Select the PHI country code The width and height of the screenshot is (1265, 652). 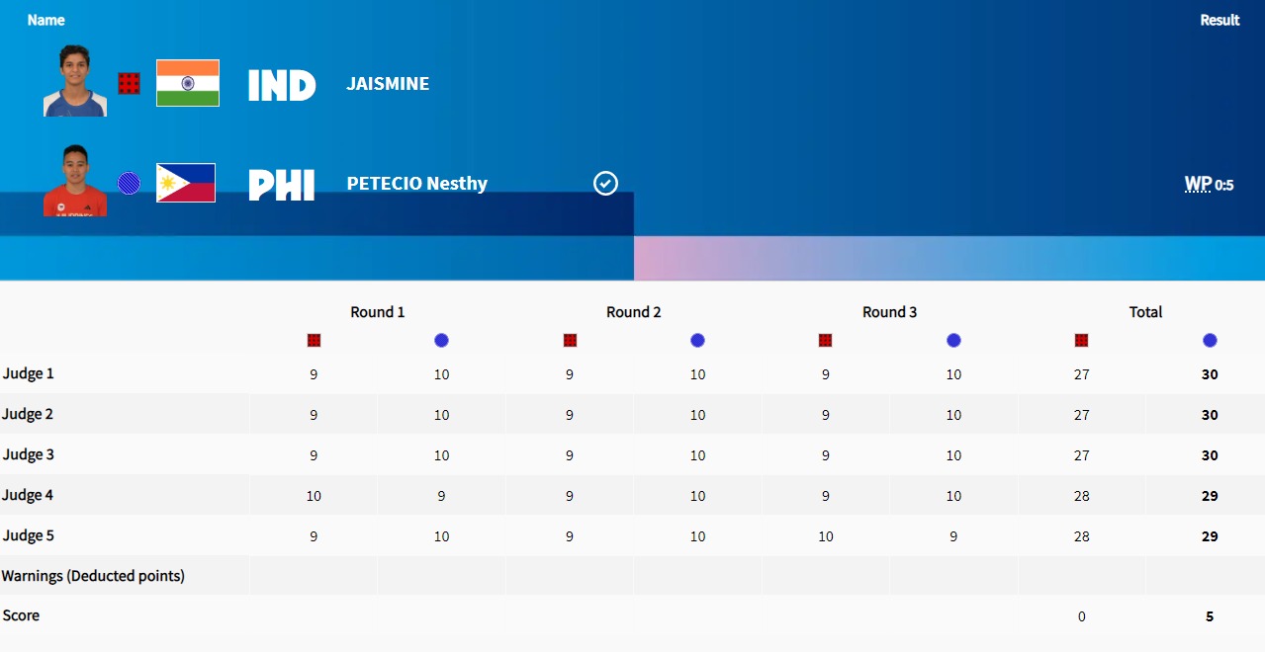[x=282, y=185]
